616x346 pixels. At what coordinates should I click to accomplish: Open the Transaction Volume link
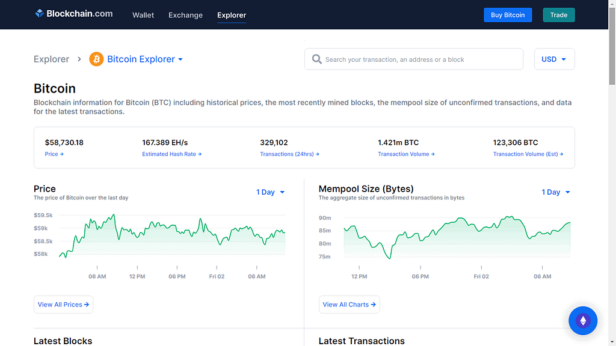[x=406, y=154]
